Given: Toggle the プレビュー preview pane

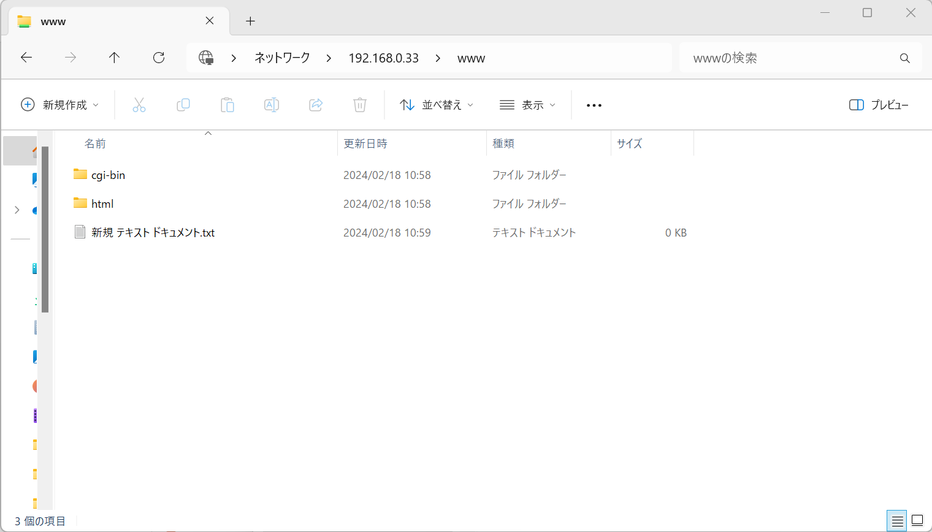Looking at the screenshot, I should 879,105.
